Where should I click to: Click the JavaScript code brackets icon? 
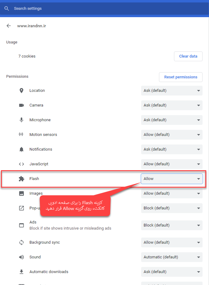[x=21, y=164]
